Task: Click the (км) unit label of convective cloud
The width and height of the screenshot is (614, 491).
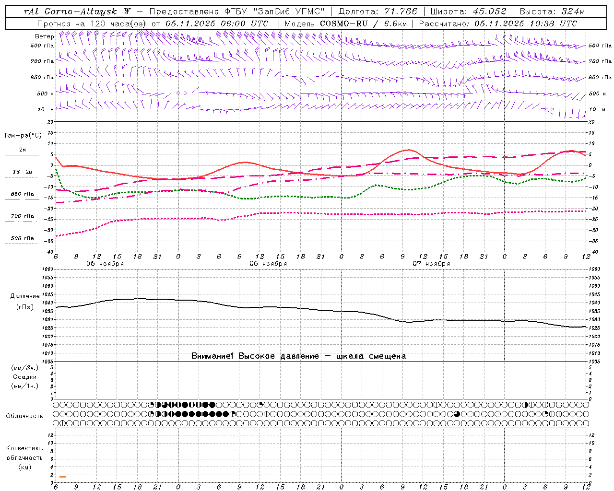Action: tap(24, 467)
